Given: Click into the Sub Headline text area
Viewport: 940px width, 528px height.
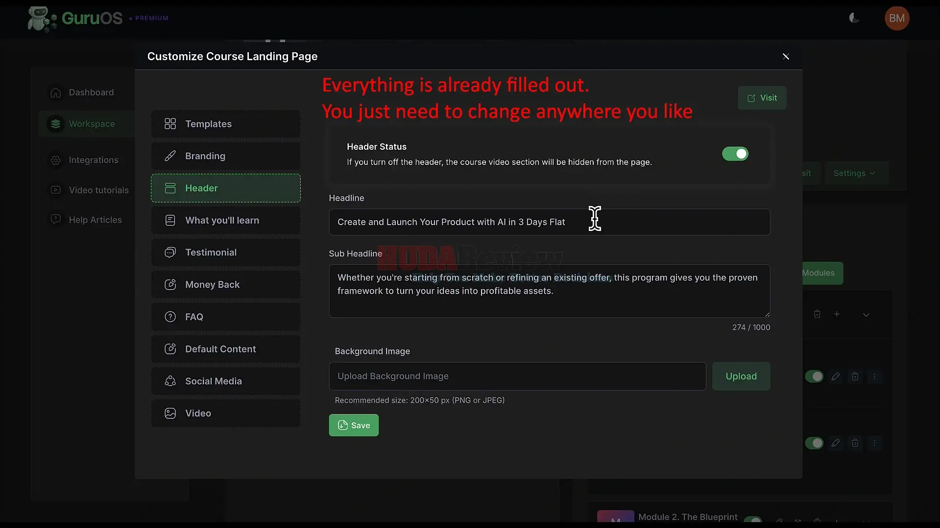Looking at the screenshot, I should tap(550, 291).
